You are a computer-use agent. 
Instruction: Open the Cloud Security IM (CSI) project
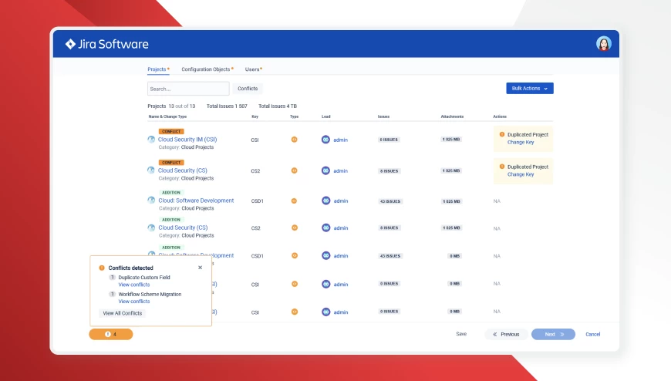[x=187, y=140]
